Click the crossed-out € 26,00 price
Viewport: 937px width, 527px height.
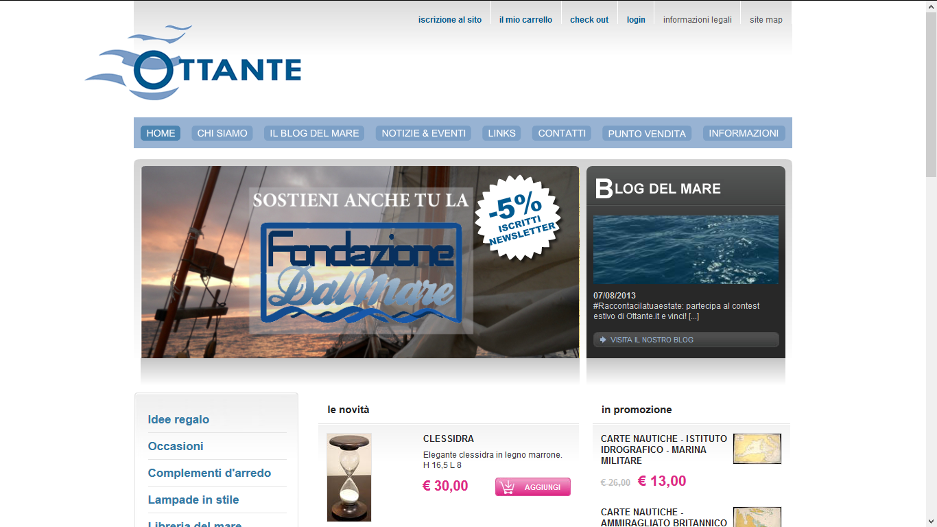615,482
